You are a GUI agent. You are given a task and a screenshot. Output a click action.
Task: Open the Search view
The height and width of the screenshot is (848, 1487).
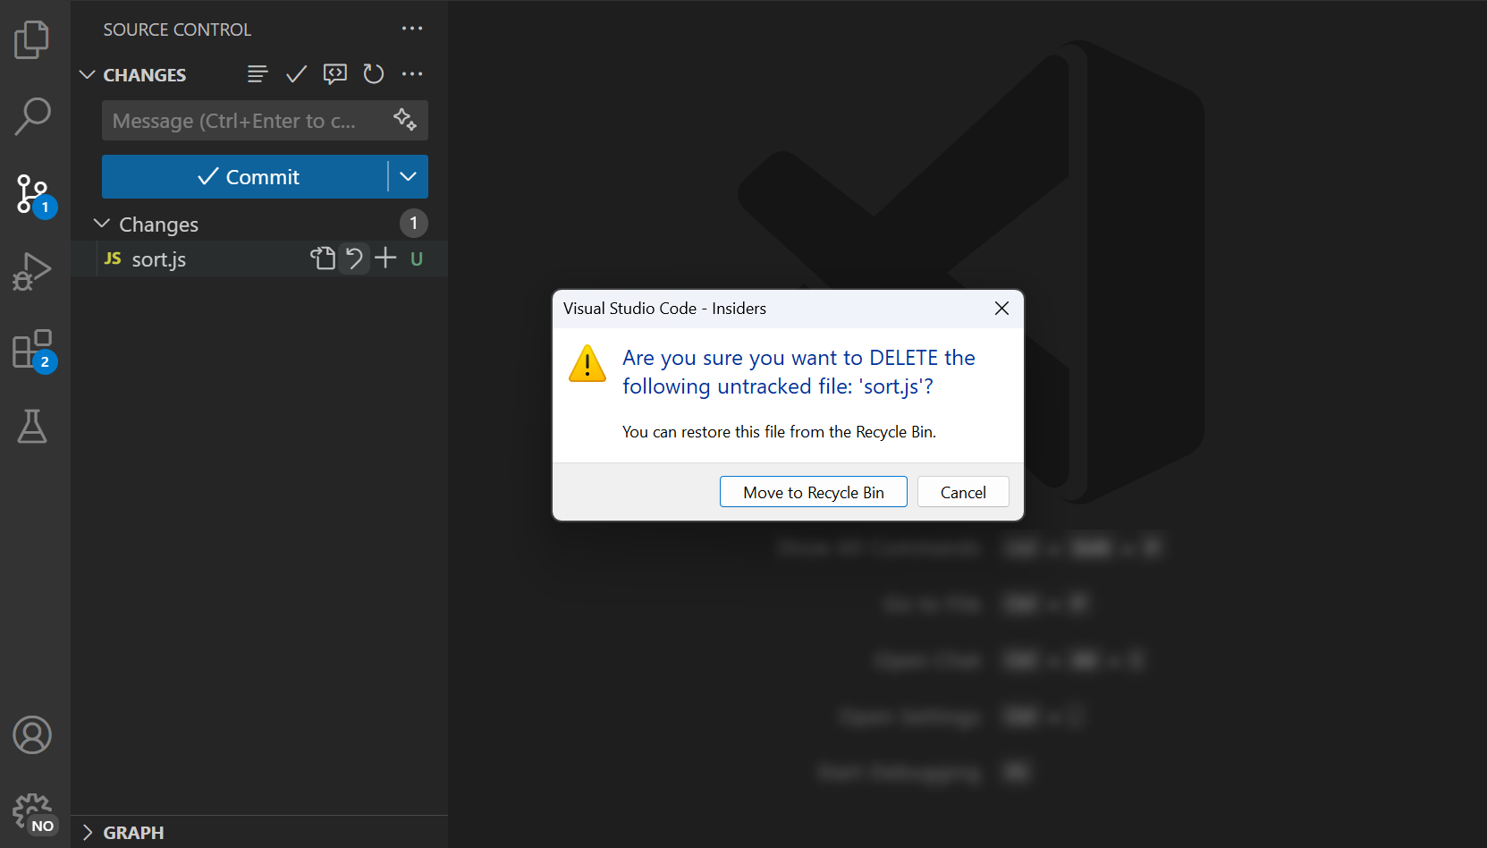(x=33, y=116)
